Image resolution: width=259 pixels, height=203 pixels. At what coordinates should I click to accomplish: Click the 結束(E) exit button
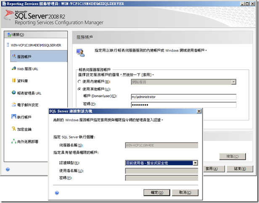[240, 169]
